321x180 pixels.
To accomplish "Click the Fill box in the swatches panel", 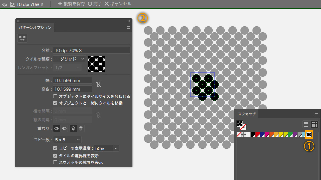I will coord(240,124).
